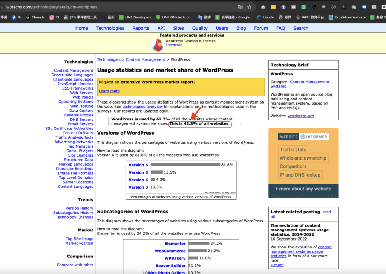This screenshot has width=386, height=274.
Task: Click the Learn more link
Action: pyautogui.click(x=109, y=91)
